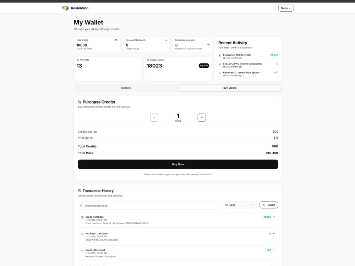Open the Menu dropdown
355x266 pixels.
pyautogui.click(x=286, y=8)
